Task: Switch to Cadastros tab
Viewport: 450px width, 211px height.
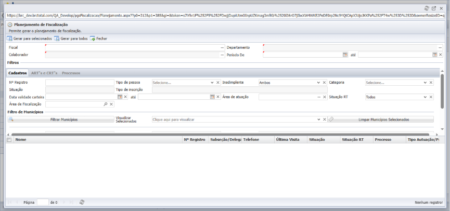Action: [x=18, y=73]
